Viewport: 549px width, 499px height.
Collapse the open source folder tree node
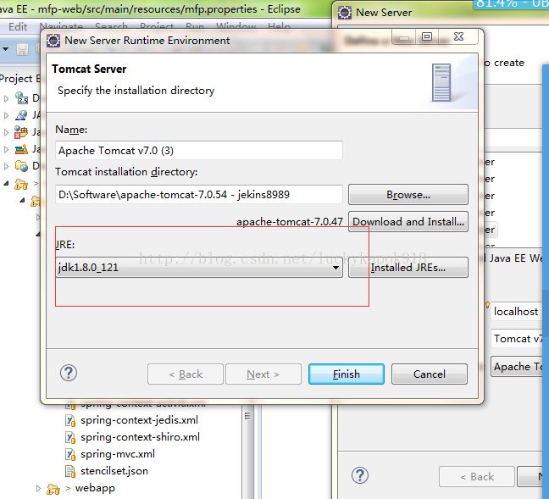click(x=6, y=183)
